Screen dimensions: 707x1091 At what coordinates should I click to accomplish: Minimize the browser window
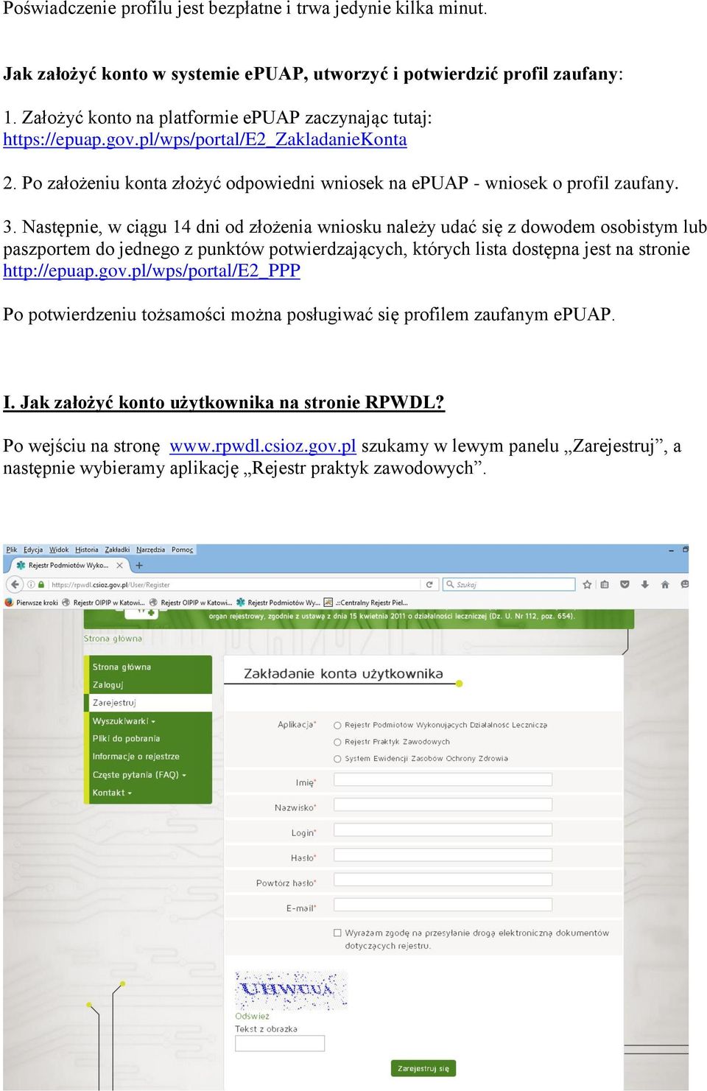click(x=671, y=550)
